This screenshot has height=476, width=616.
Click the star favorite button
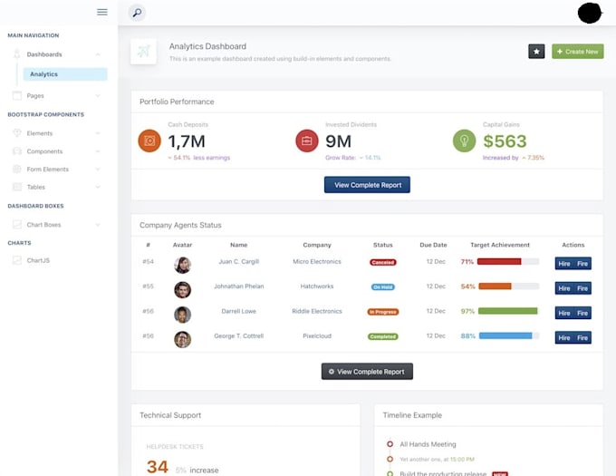[536, 52]
